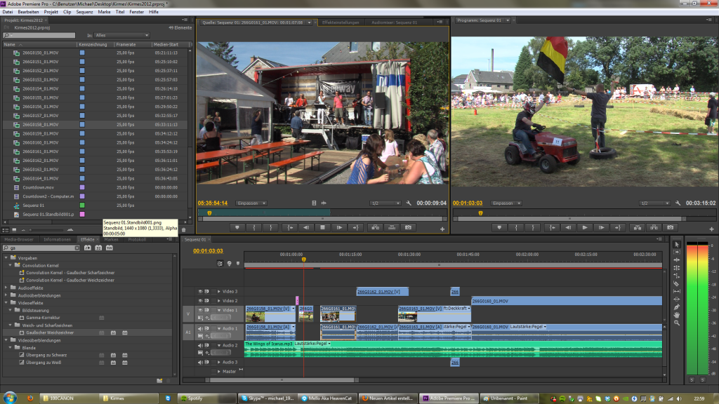
Task: Click Drag Video Only filmstrip icon in Source
Action: pos(314,203)
